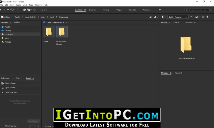Toggle ascending sort order arrow

pyautogui.click(x=191, y=17)
